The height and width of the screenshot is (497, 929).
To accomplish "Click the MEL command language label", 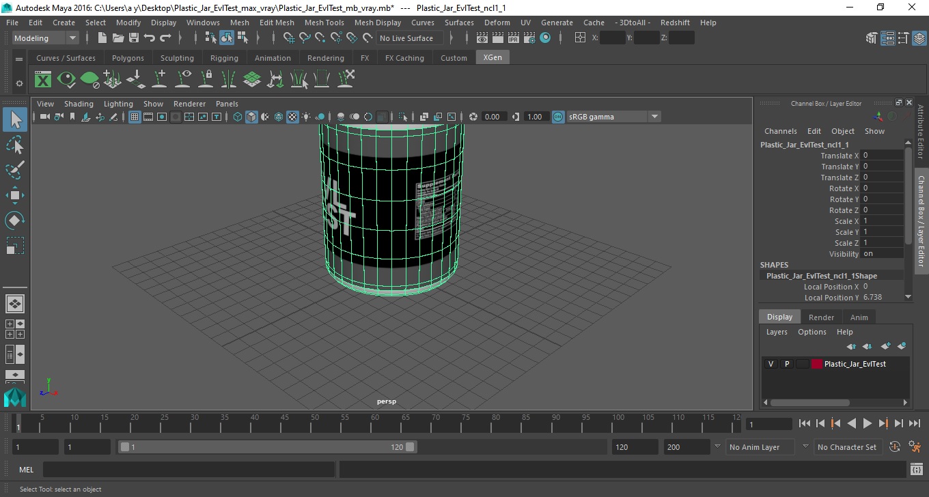I will (27, 470).
